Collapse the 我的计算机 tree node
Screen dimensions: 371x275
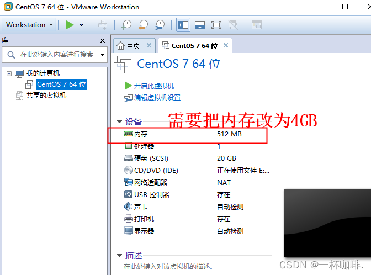tap(9, 73)
